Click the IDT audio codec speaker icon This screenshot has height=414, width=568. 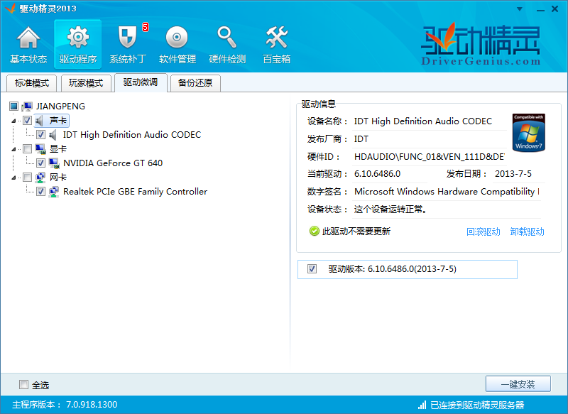53,135
